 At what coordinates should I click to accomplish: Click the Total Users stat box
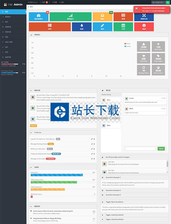click(x=144, y=46)
